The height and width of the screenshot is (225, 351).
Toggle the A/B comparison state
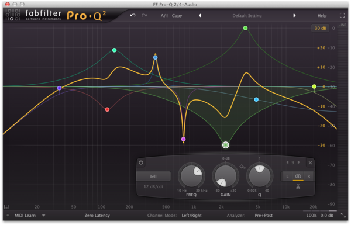[164, 16]
